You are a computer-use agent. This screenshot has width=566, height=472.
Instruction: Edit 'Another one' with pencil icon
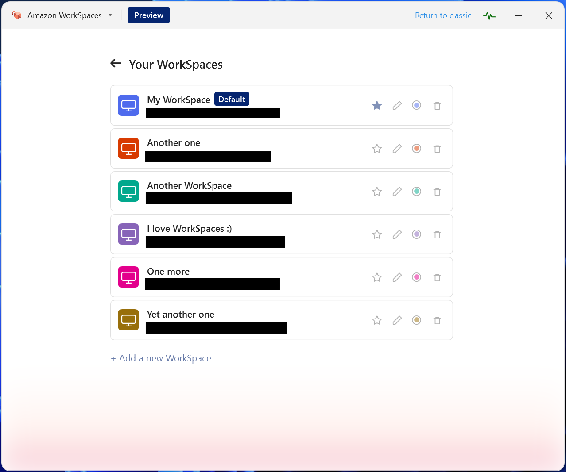pyautogui.click(x=397, y=149)
